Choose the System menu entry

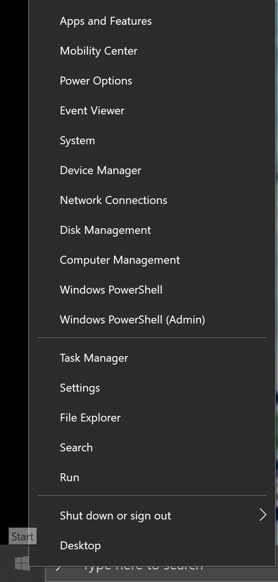pyautogui.click(x=152, y=140)
